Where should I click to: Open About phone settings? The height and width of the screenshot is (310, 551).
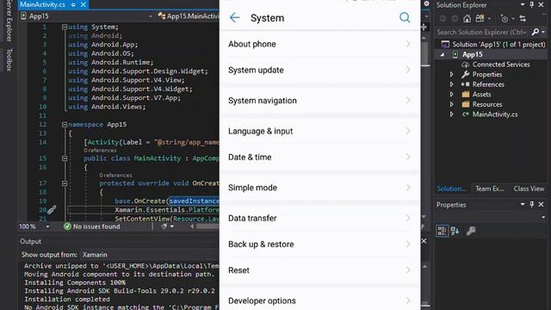(319, 44)
